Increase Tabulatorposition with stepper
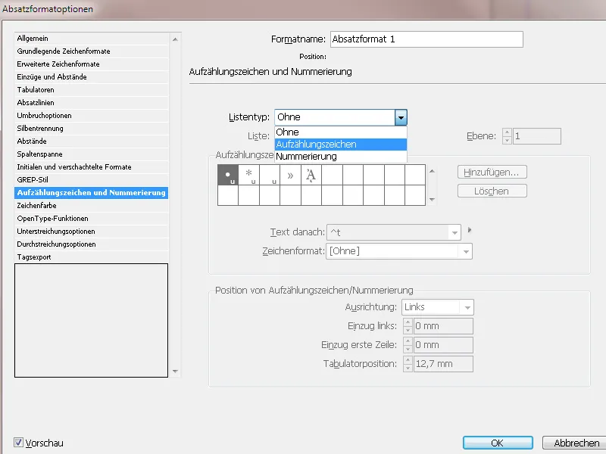 click(408, 360)
